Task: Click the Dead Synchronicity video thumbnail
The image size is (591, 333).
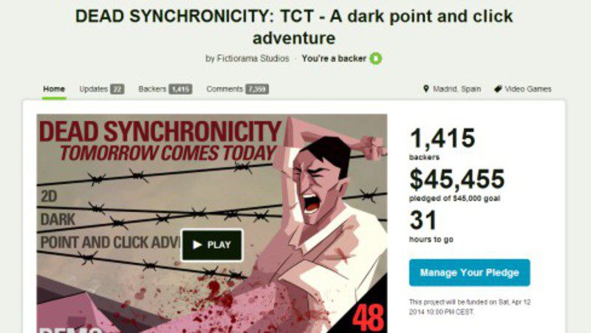Action: click(x=212, y=224)
